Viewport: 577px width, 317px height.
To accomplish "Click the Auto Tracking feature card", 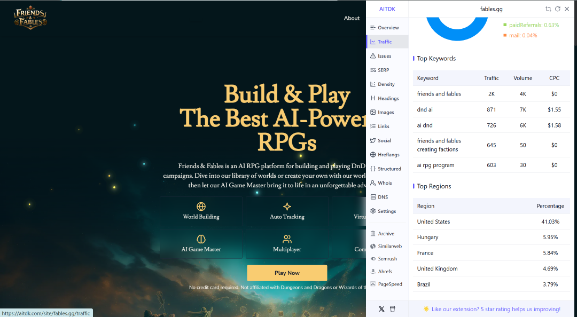I will coord(287,211).
